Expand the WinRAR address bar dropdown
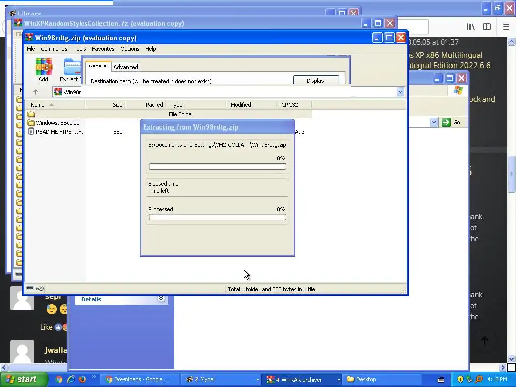 tap(400, 92)
